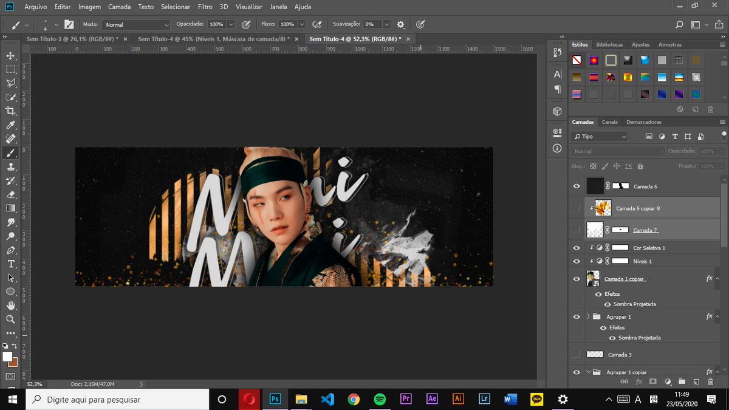Screen dimensions: 729x410
Task: Hide the Camada 6 layer
Action: (576, 186)
